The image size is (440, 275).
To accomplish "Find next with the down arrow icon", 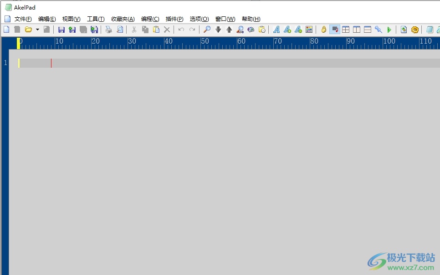I will [x=218, y=30].
